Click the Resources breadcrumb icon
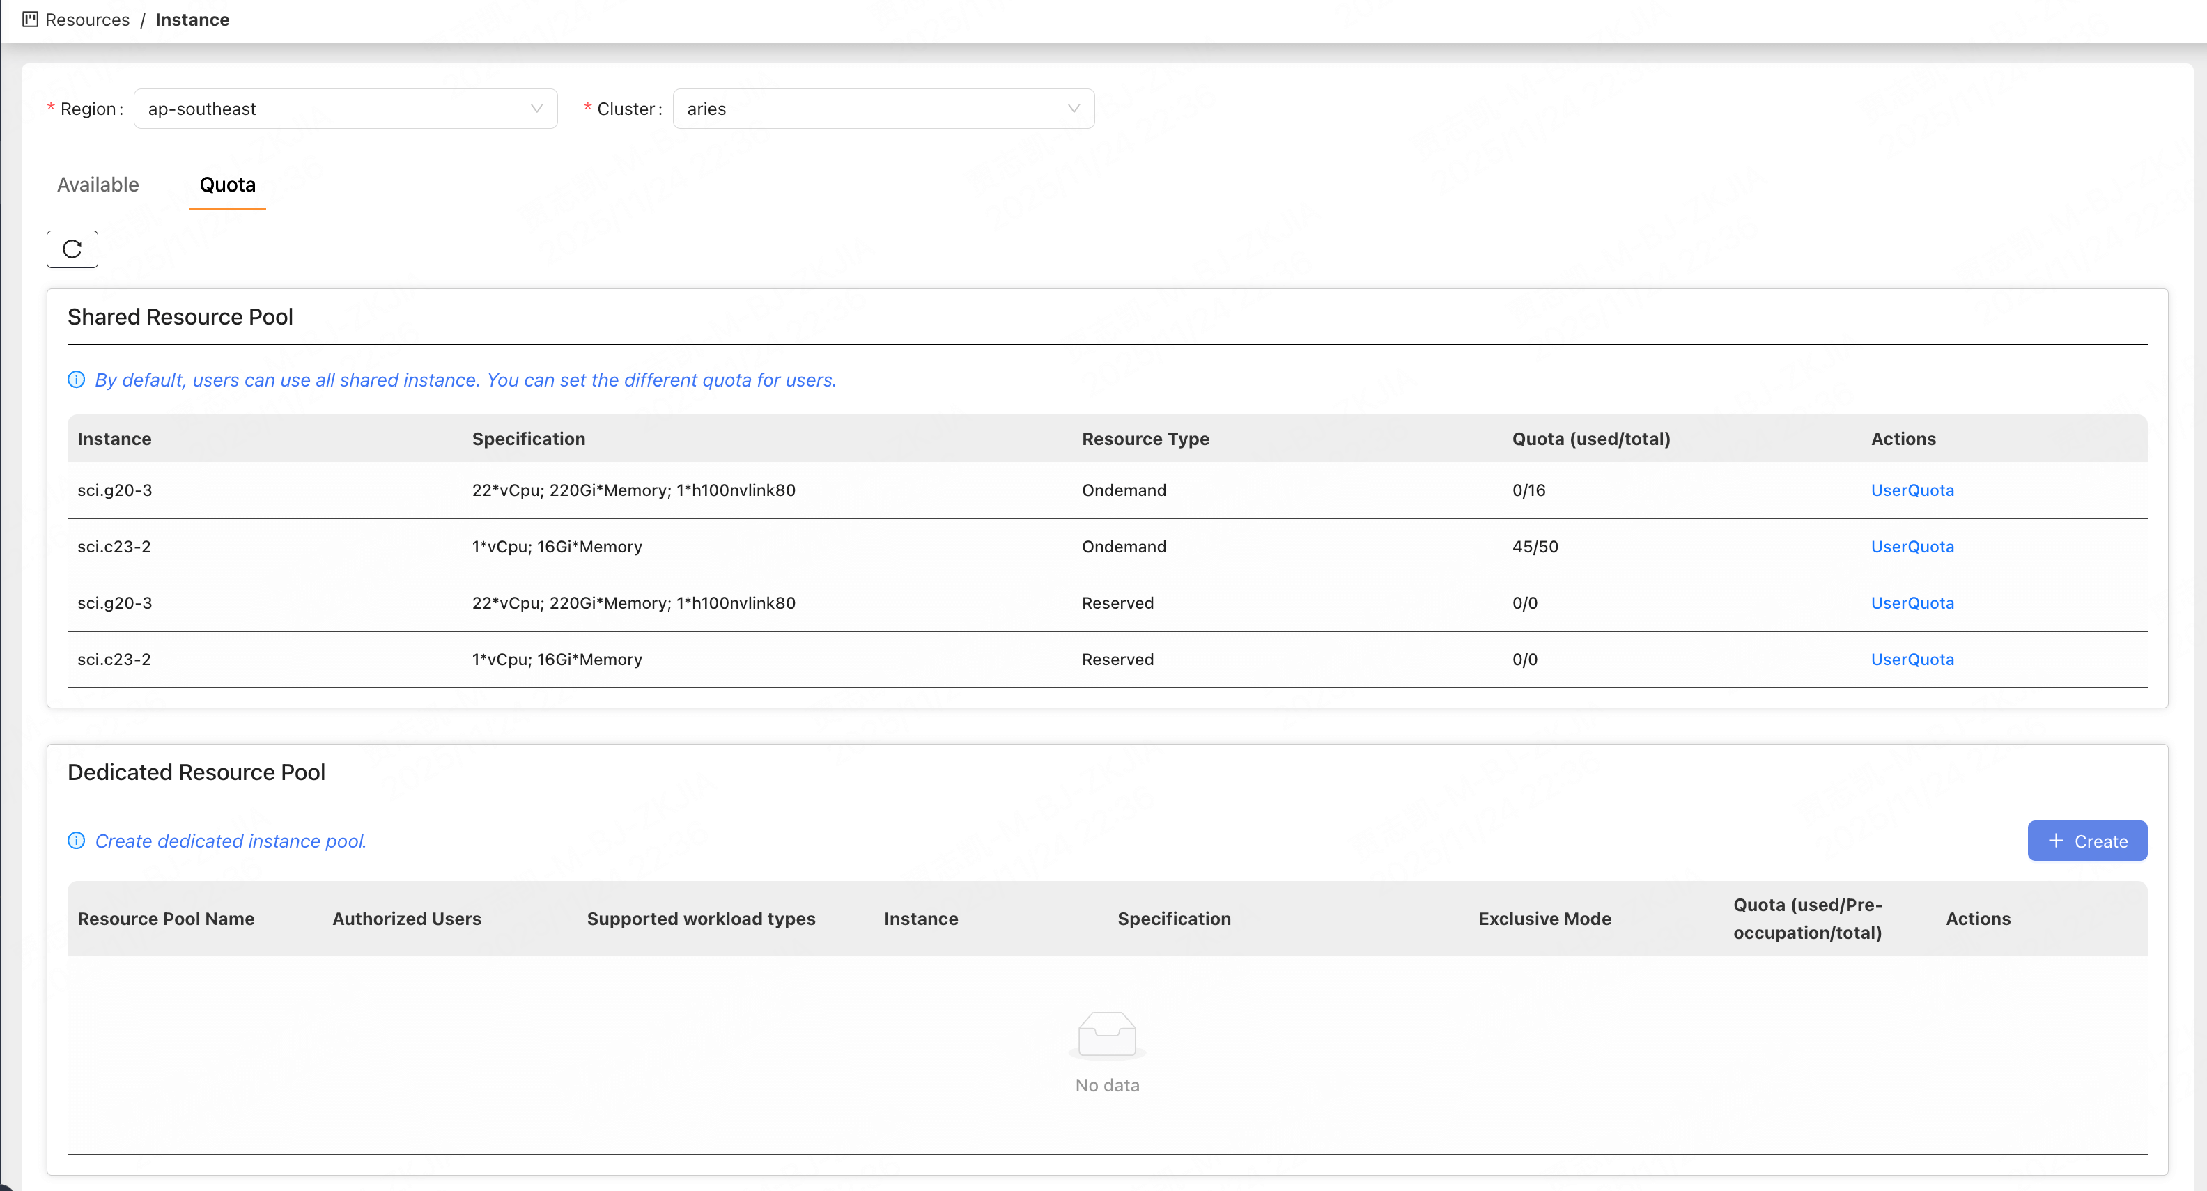2207x1191 pixels. (x=30, y=19)
